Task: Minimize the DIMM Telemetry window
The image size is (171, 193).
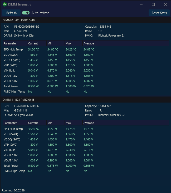Action: point(141,4)
